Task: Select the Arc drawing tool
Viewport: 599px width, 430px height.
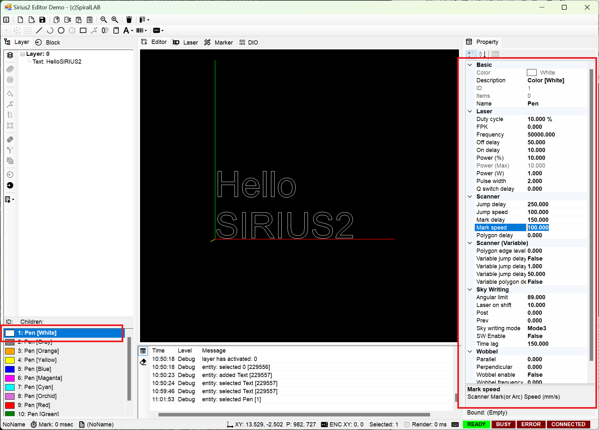Action: coord(50,30)
